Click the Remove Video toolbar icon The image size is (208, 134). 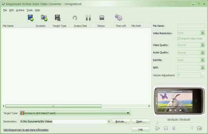[58, 18]
